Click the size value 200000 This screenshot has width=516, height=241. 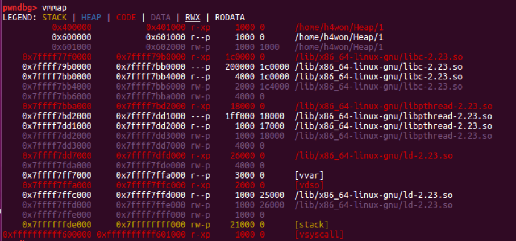click(x=240, y=67)
